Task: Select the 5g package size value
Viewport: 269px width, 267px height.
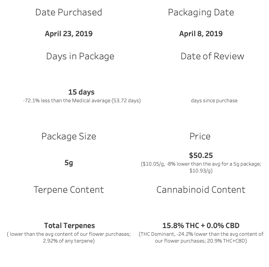Action: [69, 163]
